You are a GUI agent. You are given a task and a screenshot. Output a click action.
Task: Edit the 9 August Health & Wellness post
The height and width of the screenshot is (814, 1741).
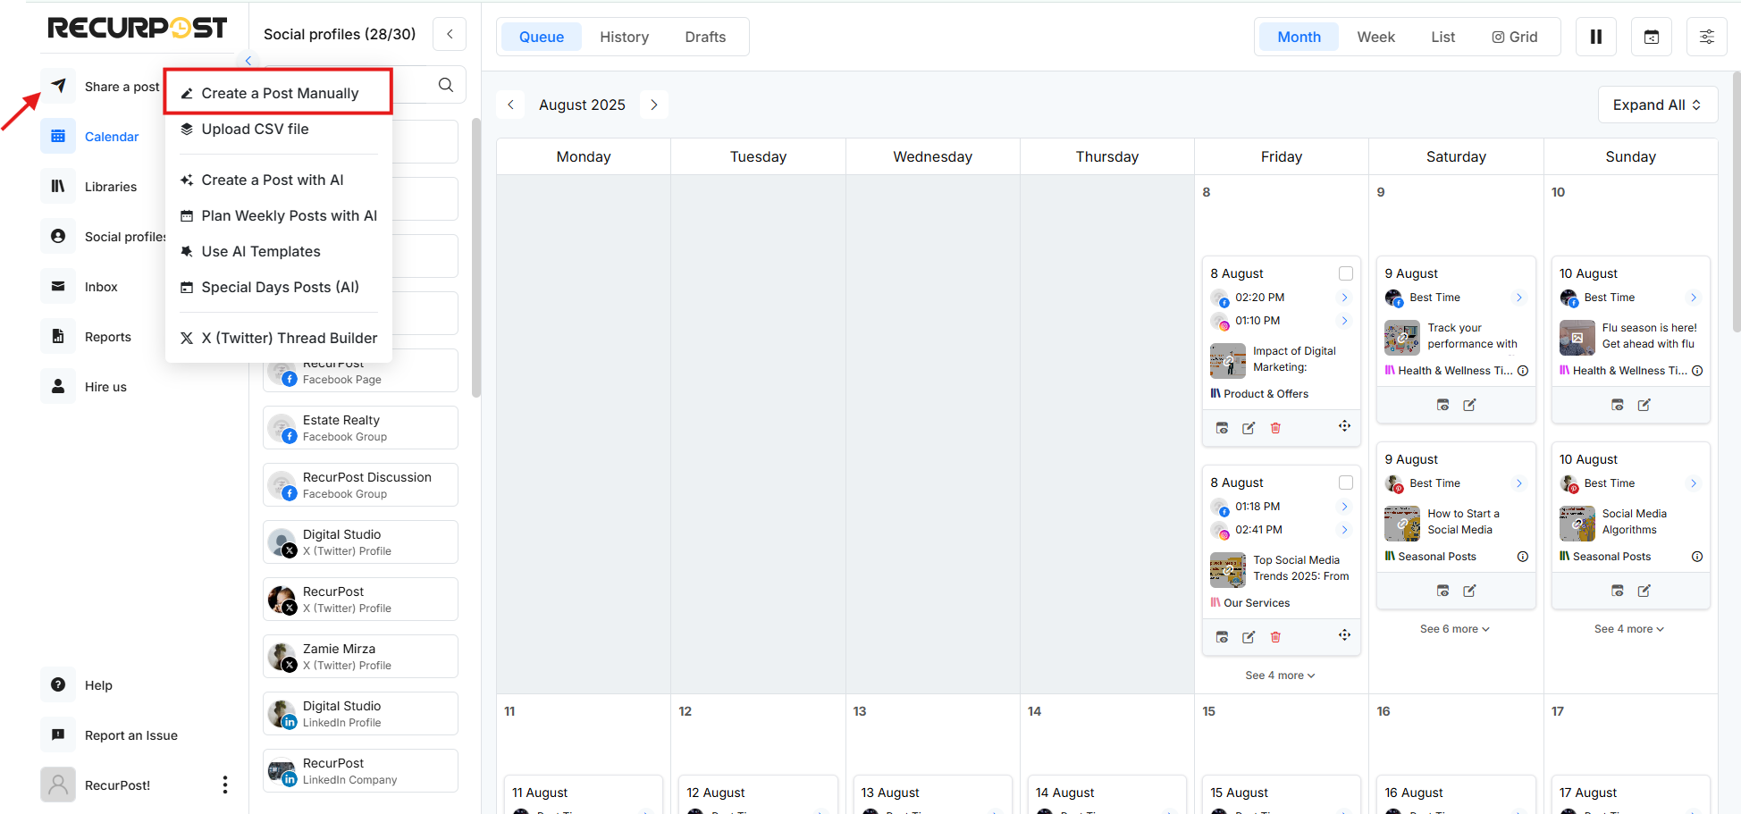pyautogui.click(x=1469, y=405)
